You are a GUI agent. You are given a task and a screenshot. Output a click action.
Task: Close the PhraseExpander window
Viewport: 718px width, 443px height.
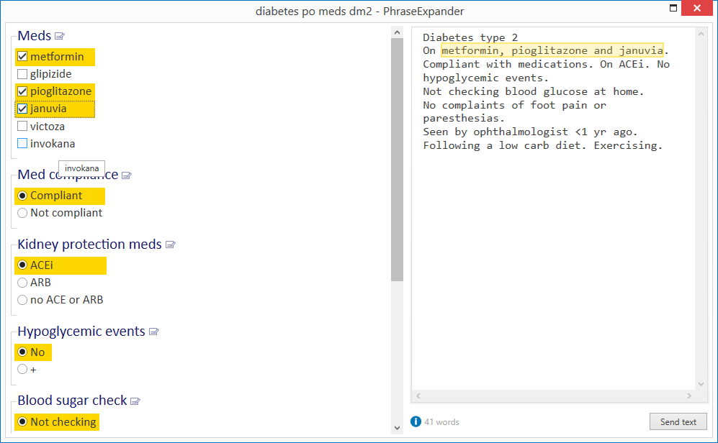697,8
